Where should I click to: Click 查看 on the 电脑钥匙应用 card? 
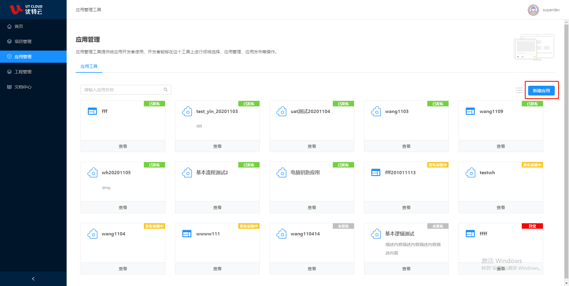tap(312, 208)
